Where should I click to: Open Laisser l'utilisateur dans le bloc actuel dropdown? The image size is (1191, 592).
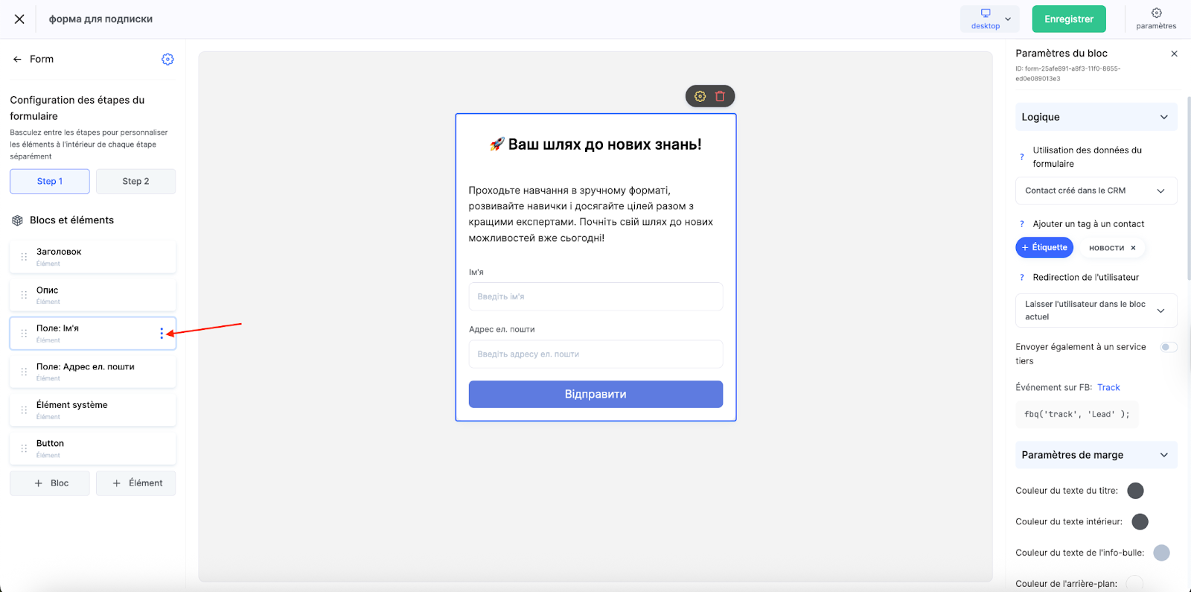[1096, 311]
